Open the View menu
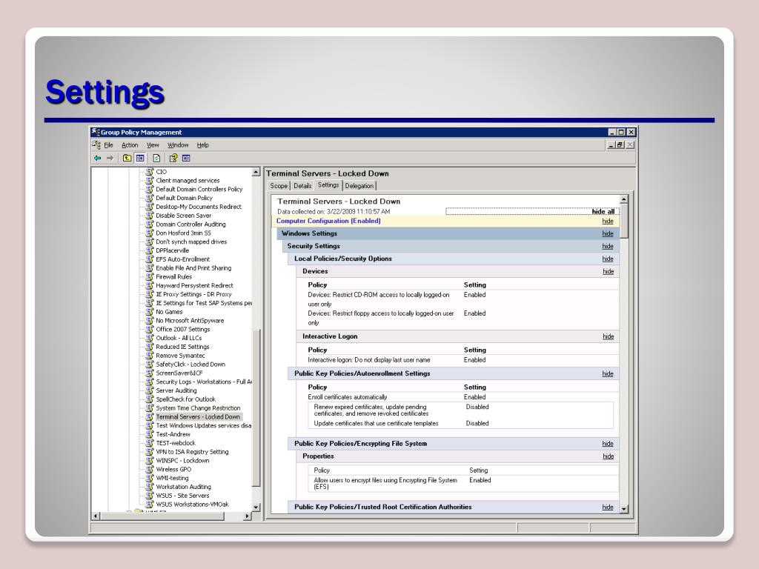The width and height of the screenshot is (759, 569). [153, 145]
